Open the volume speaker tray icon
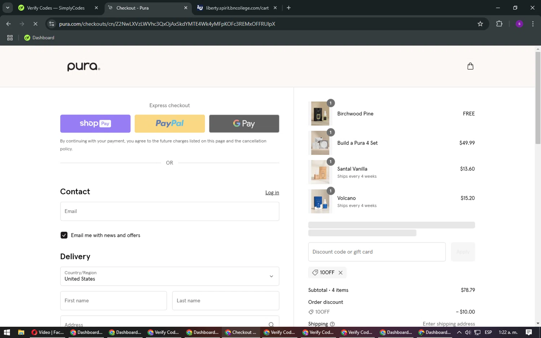This screenshot has height=338, width=541. pos(468,332)
